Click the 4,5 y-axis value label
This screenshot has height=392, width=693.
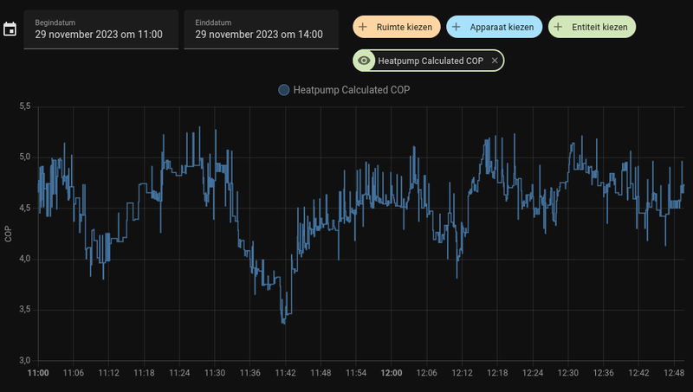(x=25, y=208)
